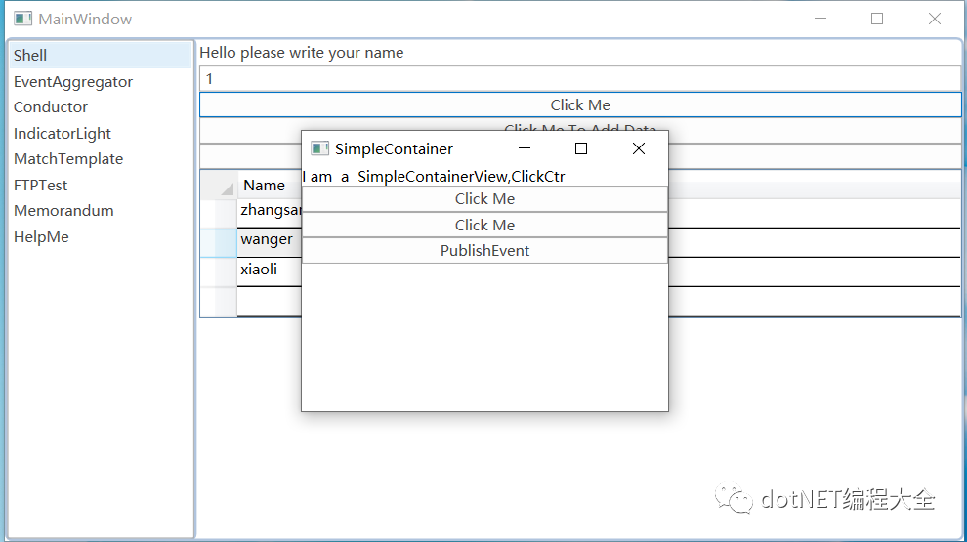Select the wanger row in the grid
Image resolution: width=967 pixels, height=542 pixels.
coord(267,240)
